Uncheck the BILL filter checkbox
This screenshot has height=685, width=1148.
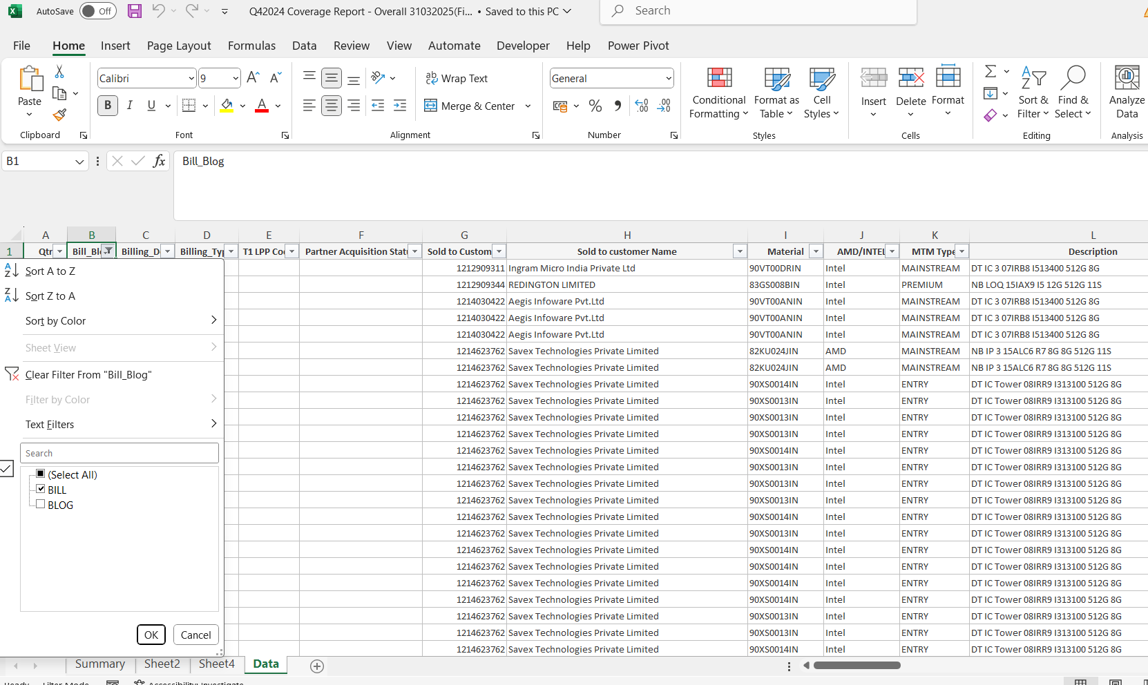pos(41,489)
